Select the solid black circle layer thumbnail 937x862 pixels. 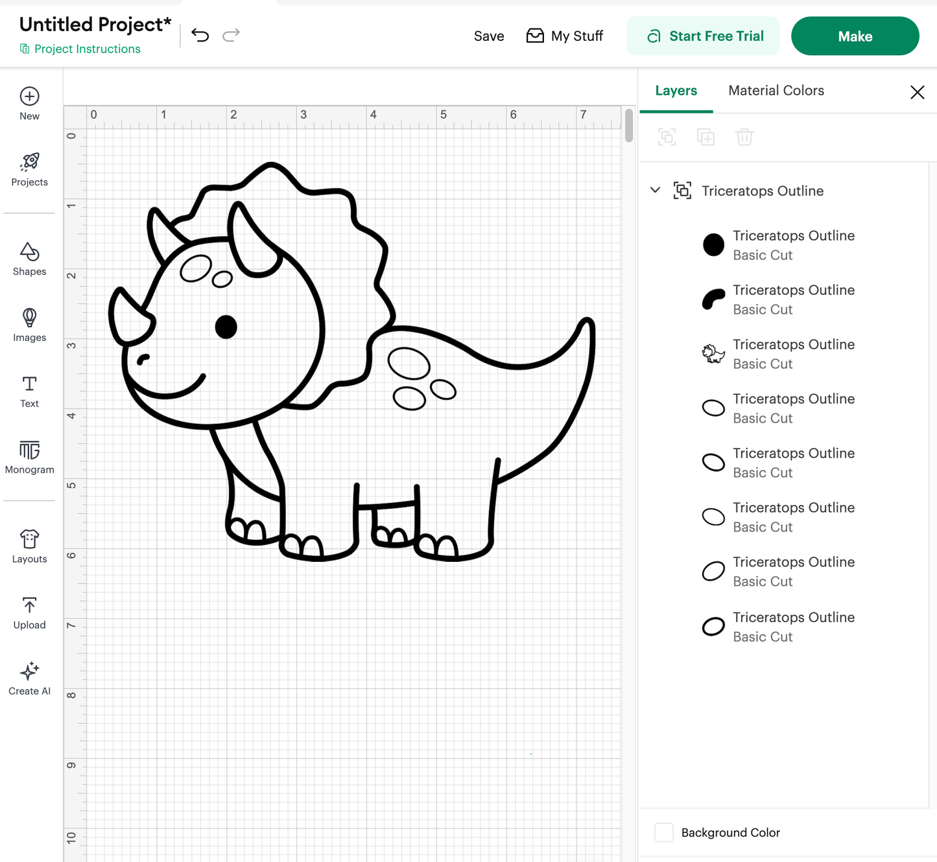713,245
